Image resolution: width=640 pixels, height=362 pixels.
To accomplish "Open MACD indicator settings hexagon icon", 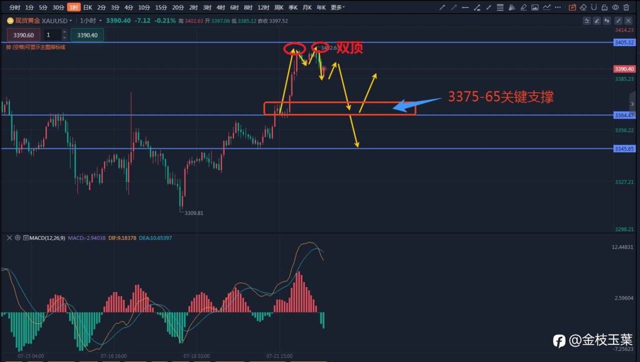I will (17, 238).
